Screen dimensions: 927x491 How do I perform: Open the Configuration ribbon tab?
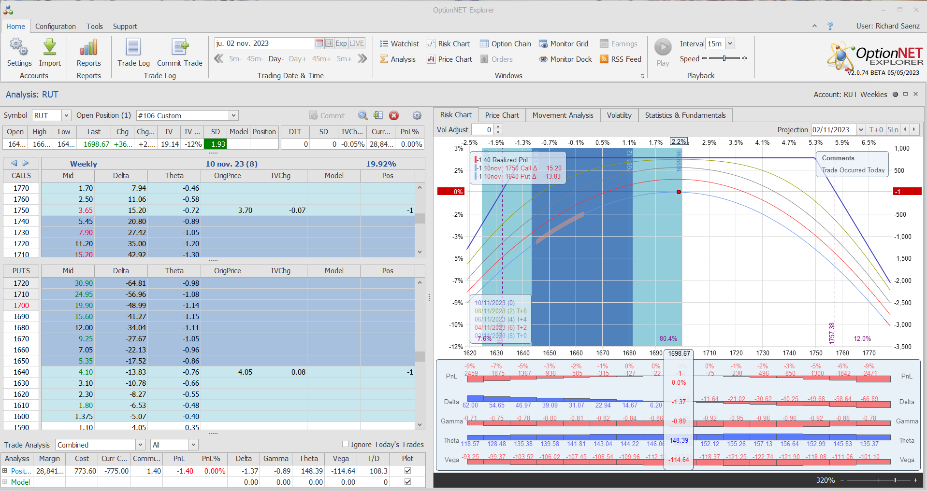tap(55, 27)
